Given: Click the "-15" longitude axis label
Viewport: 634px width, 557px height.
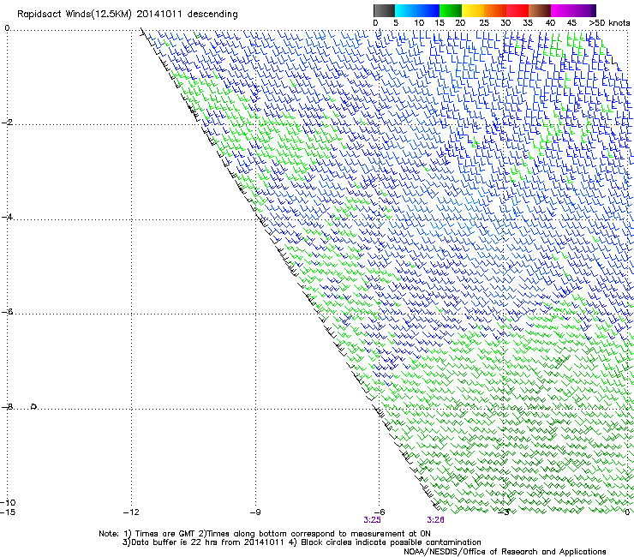Looking at the screenshot, I should (8, 512).
